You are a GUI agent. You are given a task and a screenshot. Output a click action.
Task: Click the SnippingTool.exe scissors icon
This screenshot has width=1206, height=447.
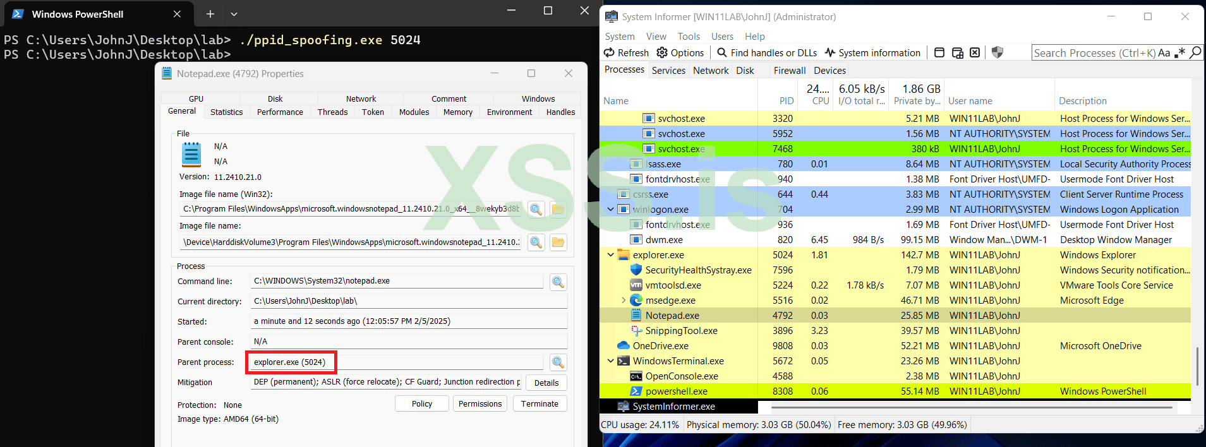point(636,330)
